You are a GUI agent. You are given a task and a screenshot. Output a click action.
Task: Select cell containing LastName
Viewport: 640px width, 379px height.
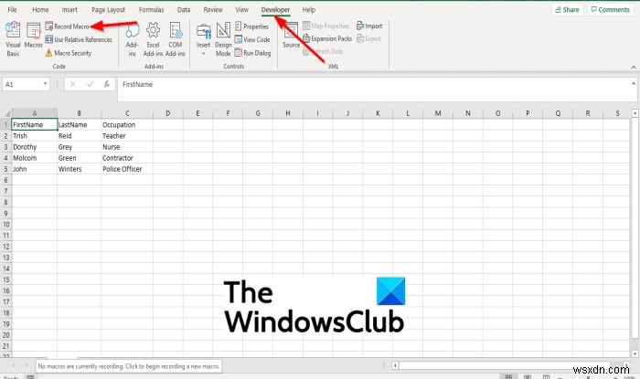pyautogui.click(x=80, y=125)
